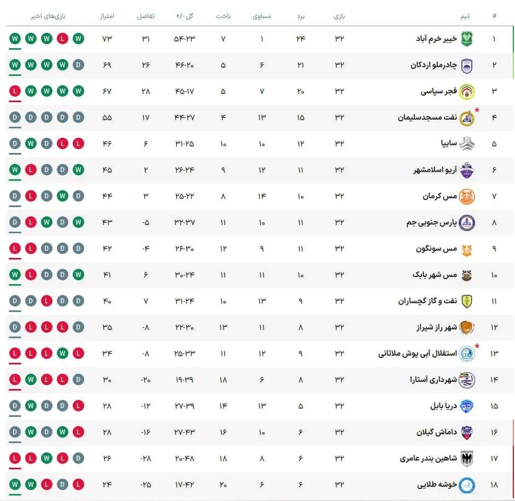Screen dimensions: 515x501
Task: Click the چادرملو اردکان club crest
Action: 466,66
